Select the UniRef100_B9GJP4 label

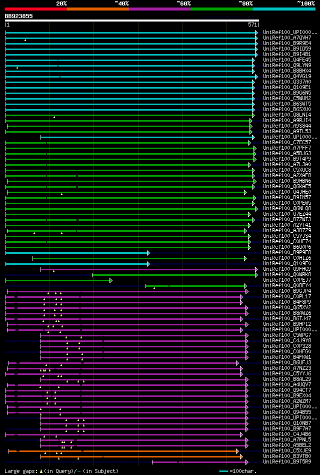(287, 291)
